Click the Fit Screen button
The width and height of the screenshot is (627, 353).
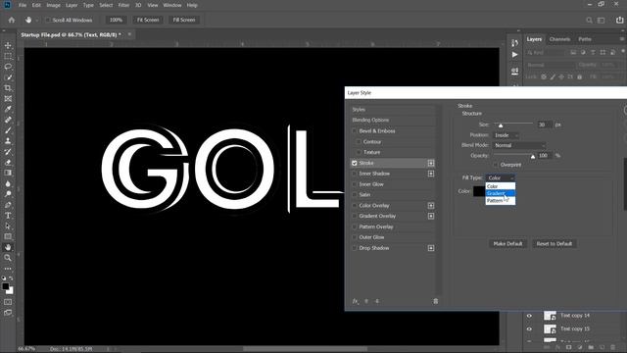pyautogui.click(x=148, y=20)
